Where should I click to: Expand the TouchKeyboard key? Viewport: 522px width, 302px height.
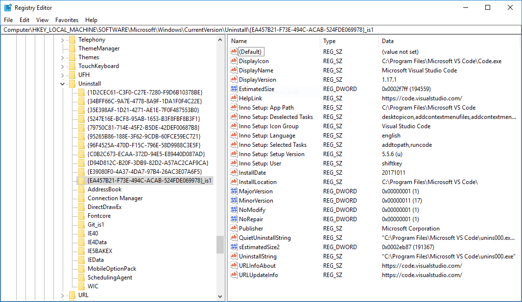63,67
